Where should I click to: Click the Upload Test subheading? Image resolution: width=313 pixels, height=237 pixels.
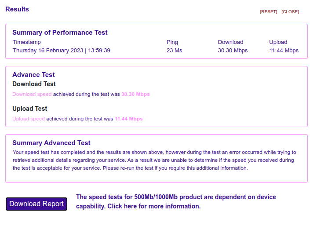(29, 109)
